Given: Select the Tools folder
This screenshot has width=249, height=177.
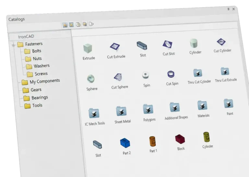Looking at the screenshot, I should tap(33, 106).
